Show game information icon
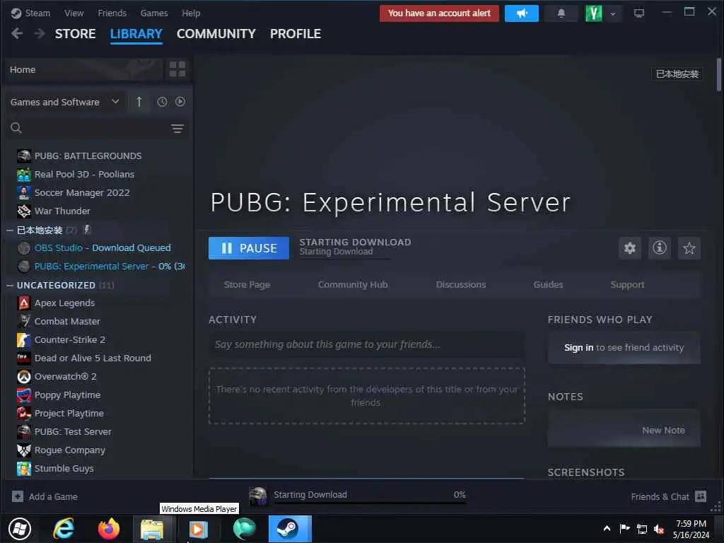724x543 pixels. pos(660,248)
